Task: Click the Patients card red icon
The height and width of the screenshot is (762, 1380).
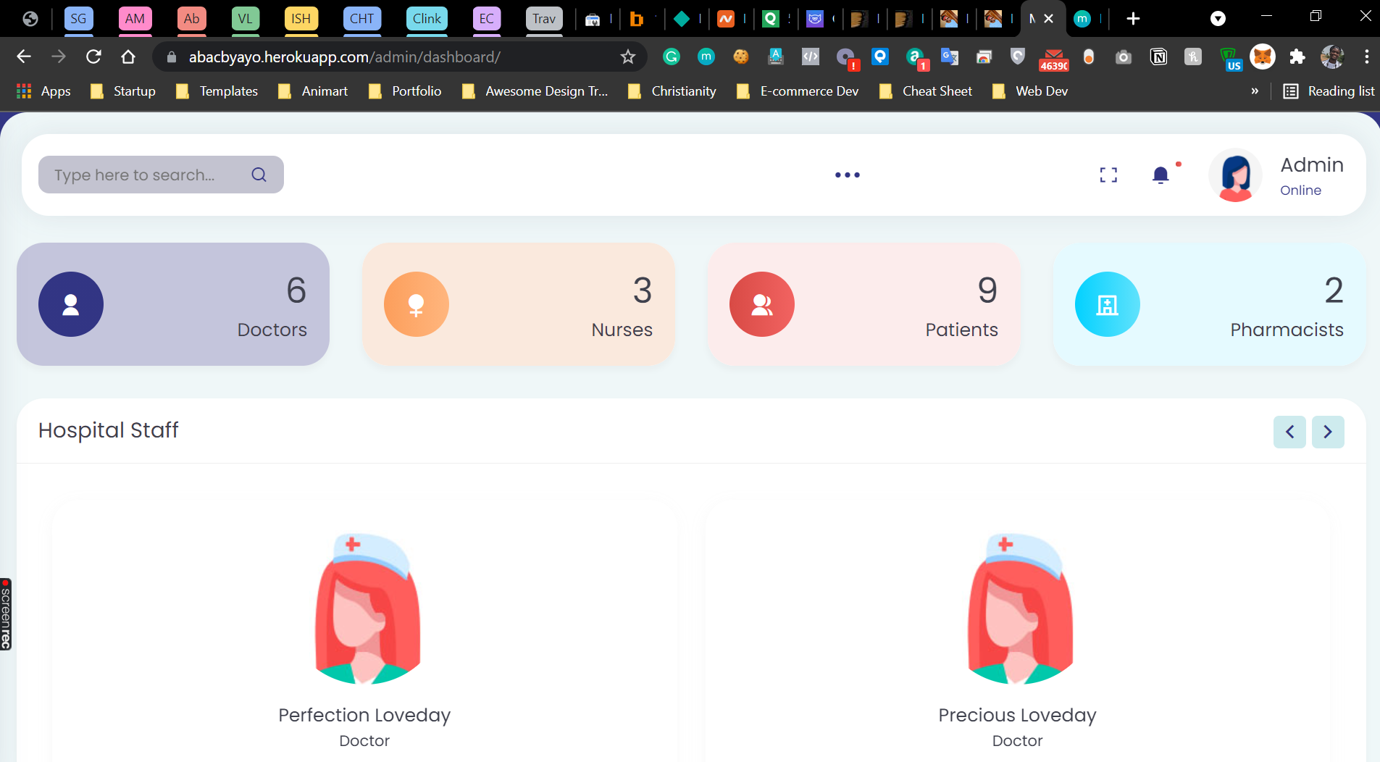Action: click(762, 304)
